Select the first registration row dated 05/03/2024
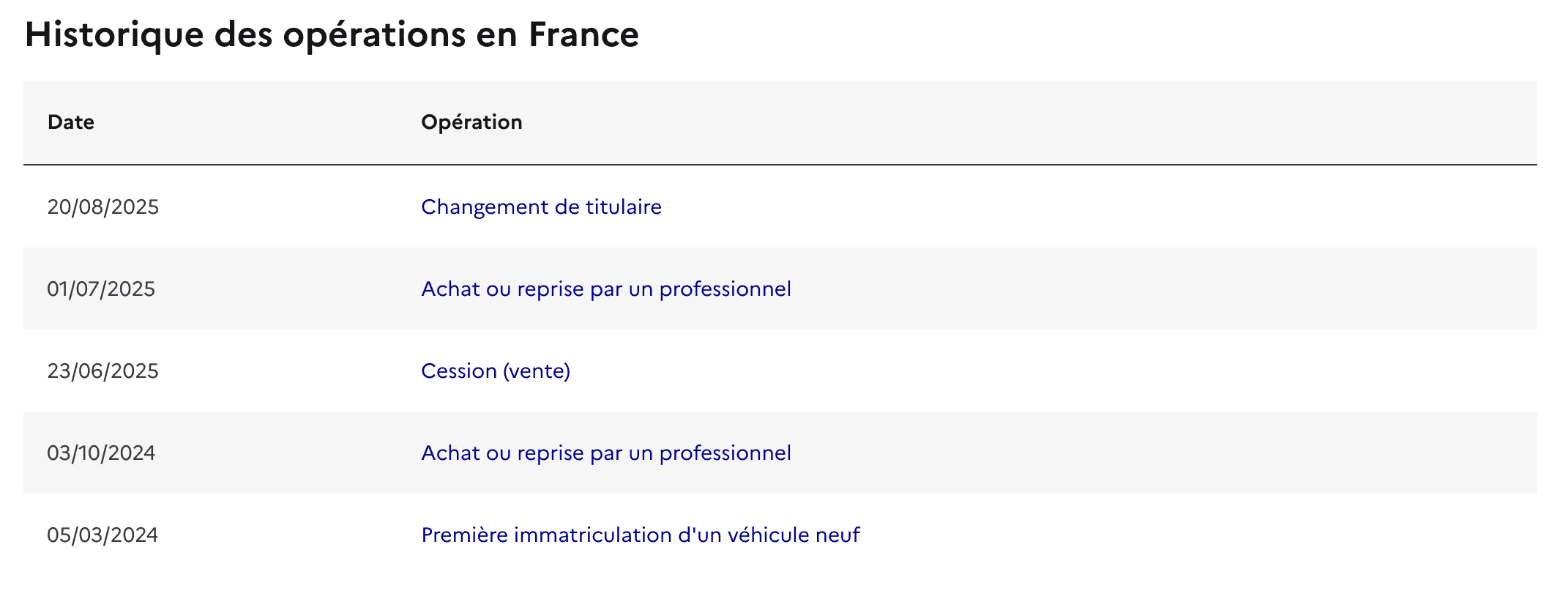 coord(776,535)
